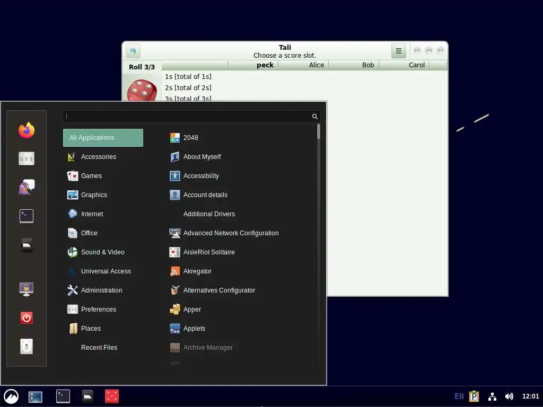Select the Games category
This screenshot has width=543, height=407.
pyautogui.click(x=103, y=176)
